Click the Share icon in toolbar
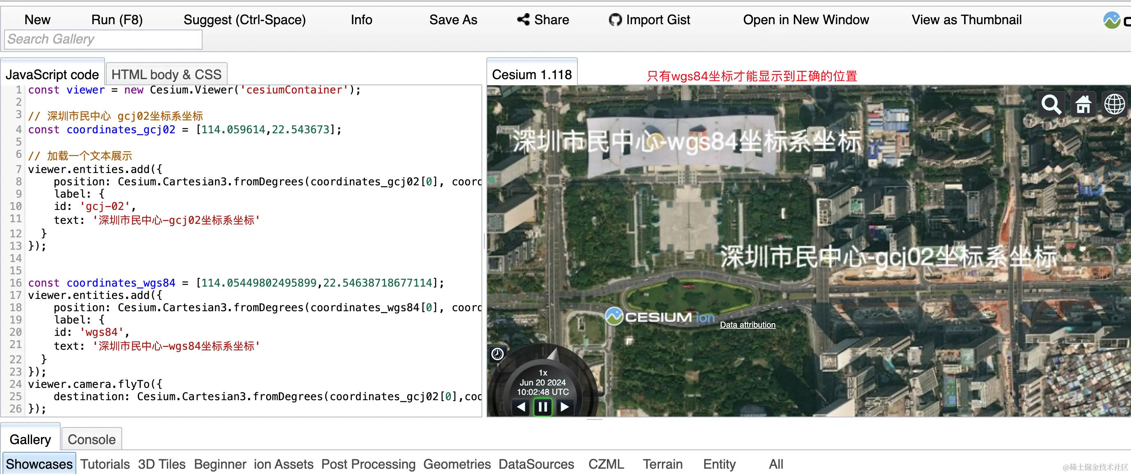Image resolution: width=1131 pixels, height=474 pixels. pos(523,19)
